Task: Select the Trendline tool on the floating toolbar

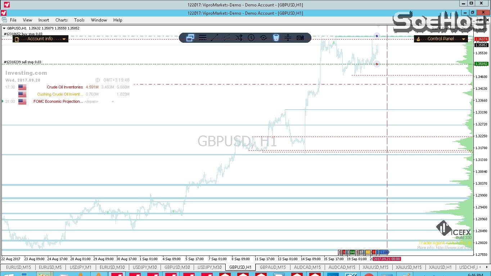Action: click(215, 37)
